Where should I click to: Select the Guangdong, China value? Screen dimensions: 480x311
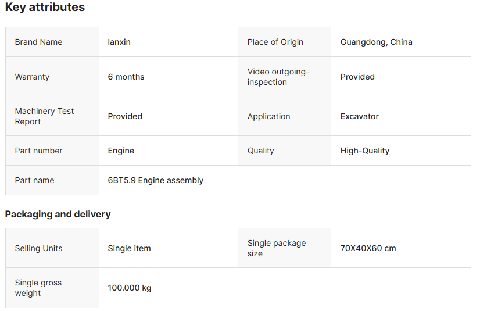coord(376,42)
